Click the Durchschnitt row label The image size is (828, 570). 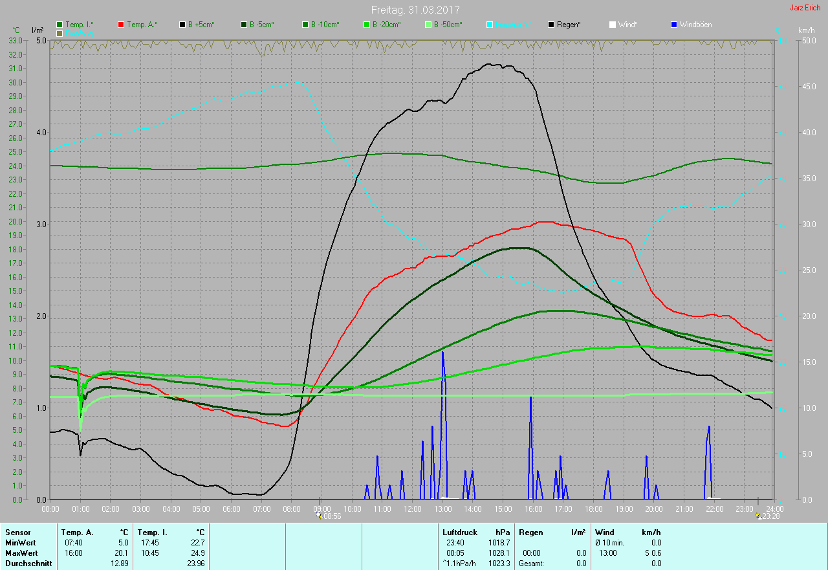(x=28, y=564)
